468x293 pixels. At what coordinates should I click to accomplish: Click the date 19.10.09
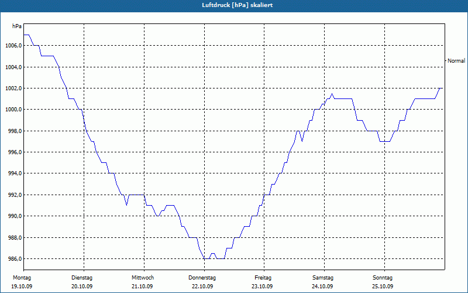[22, 287]
